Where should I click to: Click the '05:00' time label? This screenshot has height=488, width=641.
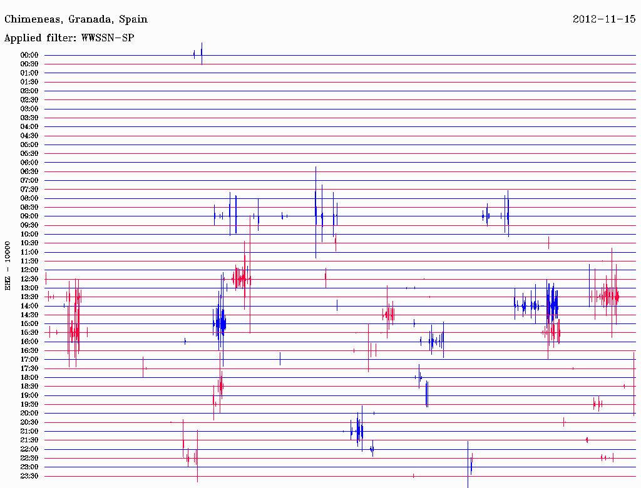29,145
